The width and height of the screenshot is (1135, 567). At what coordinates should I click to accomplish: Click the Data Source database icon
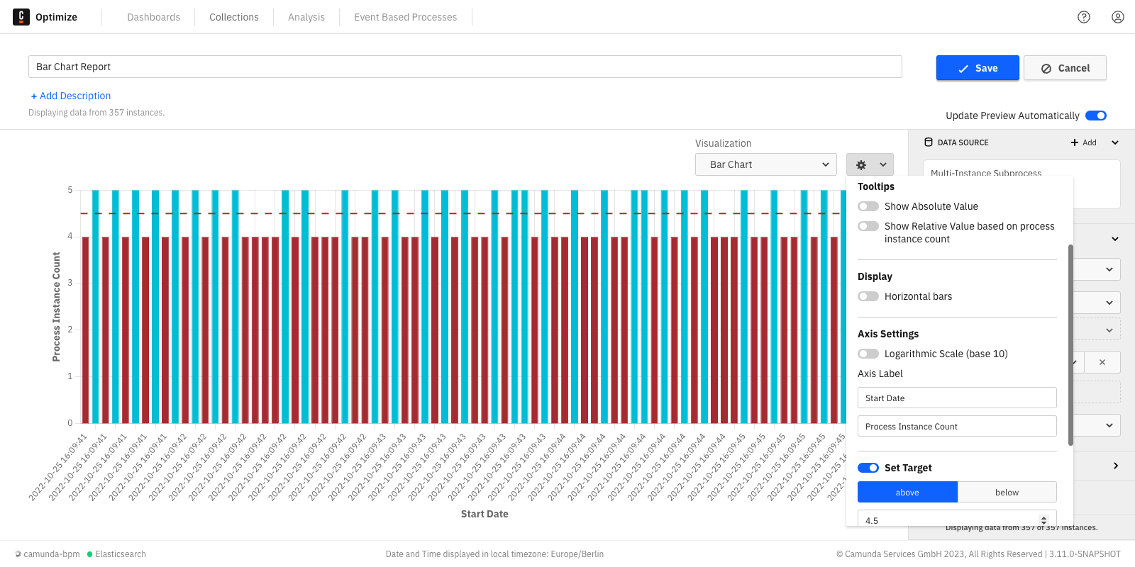click(x=929, y=142)
